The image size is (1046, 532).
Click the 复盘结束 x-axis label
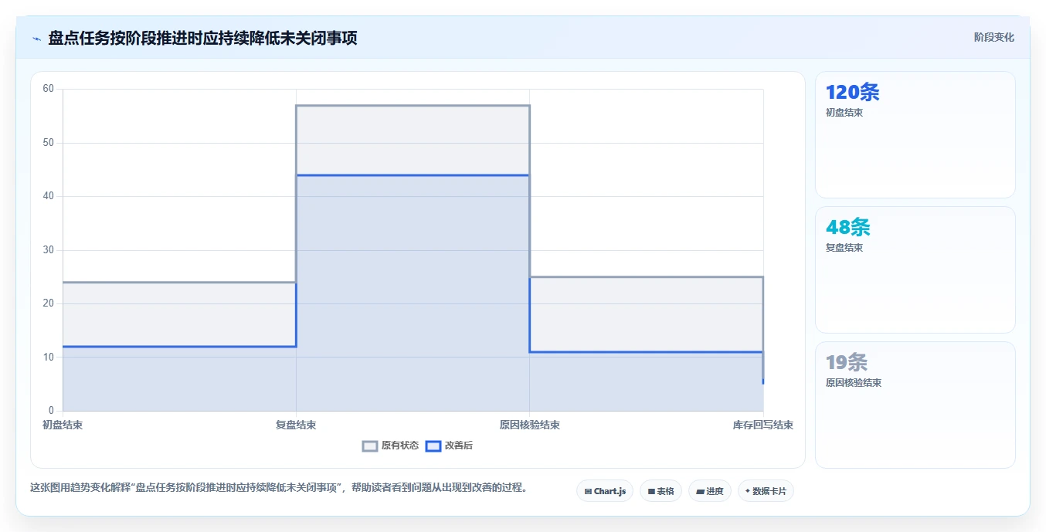296,425
